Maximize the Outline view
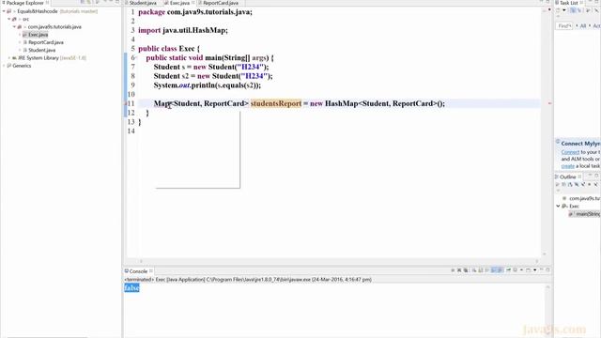Screen dimensions: 601x338 [x=597, y=175]
